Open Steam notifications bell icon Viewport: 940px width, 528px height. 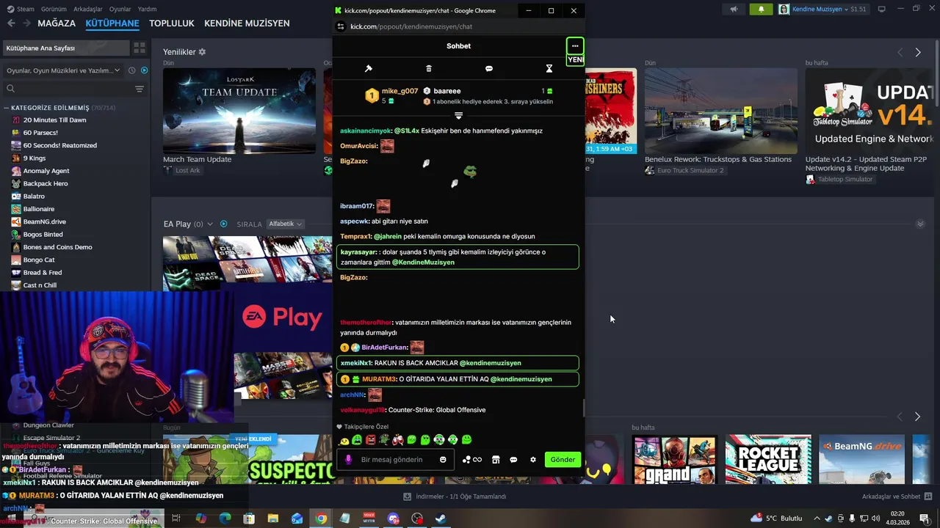pos(761,9)
